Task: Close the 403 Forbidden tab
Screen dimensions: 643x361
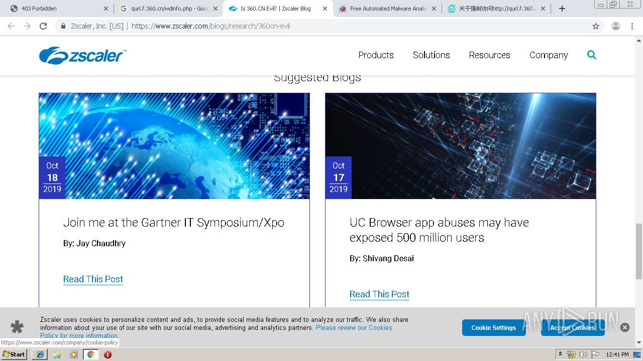Action: (106, 9)
